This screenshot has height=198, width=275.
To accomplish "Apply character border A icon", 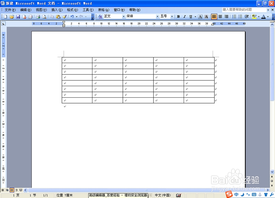I will pos(200,17).
